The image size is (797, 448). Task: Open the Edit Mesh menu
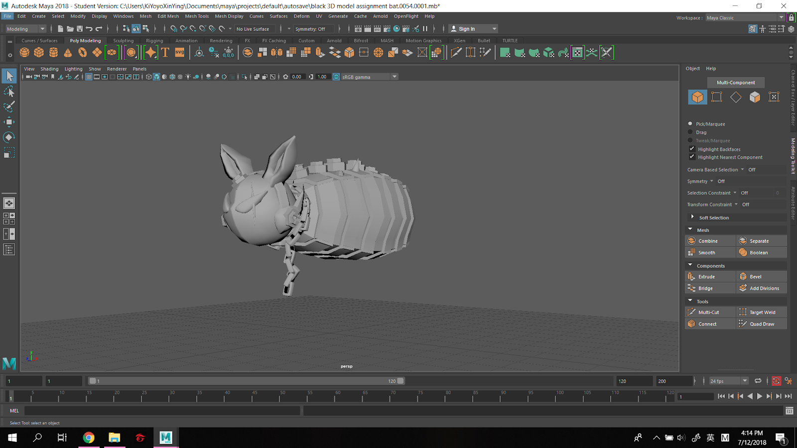click(x=168, y=16)
